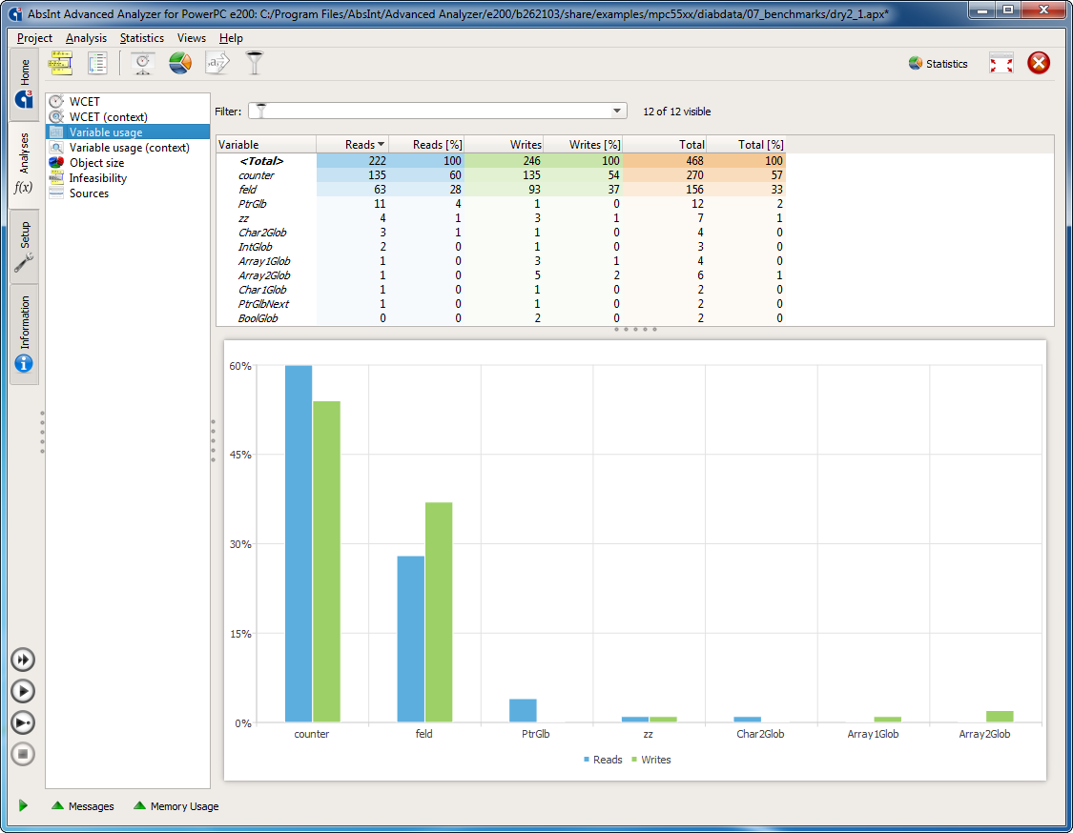Open the Information side tab
This screenshot has width=1073, height=833.
click(x=25, y=334)
